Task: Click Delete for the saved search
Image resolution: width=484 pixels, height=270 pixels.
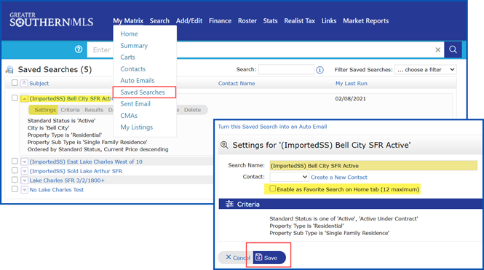Action: tap(192, 110)
